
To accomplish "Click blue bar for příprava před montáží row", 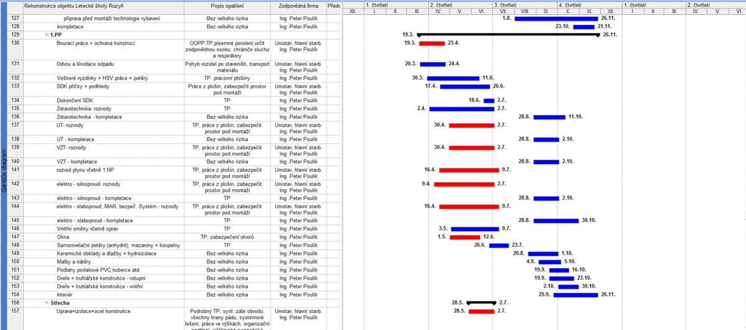I will (556, 19).
